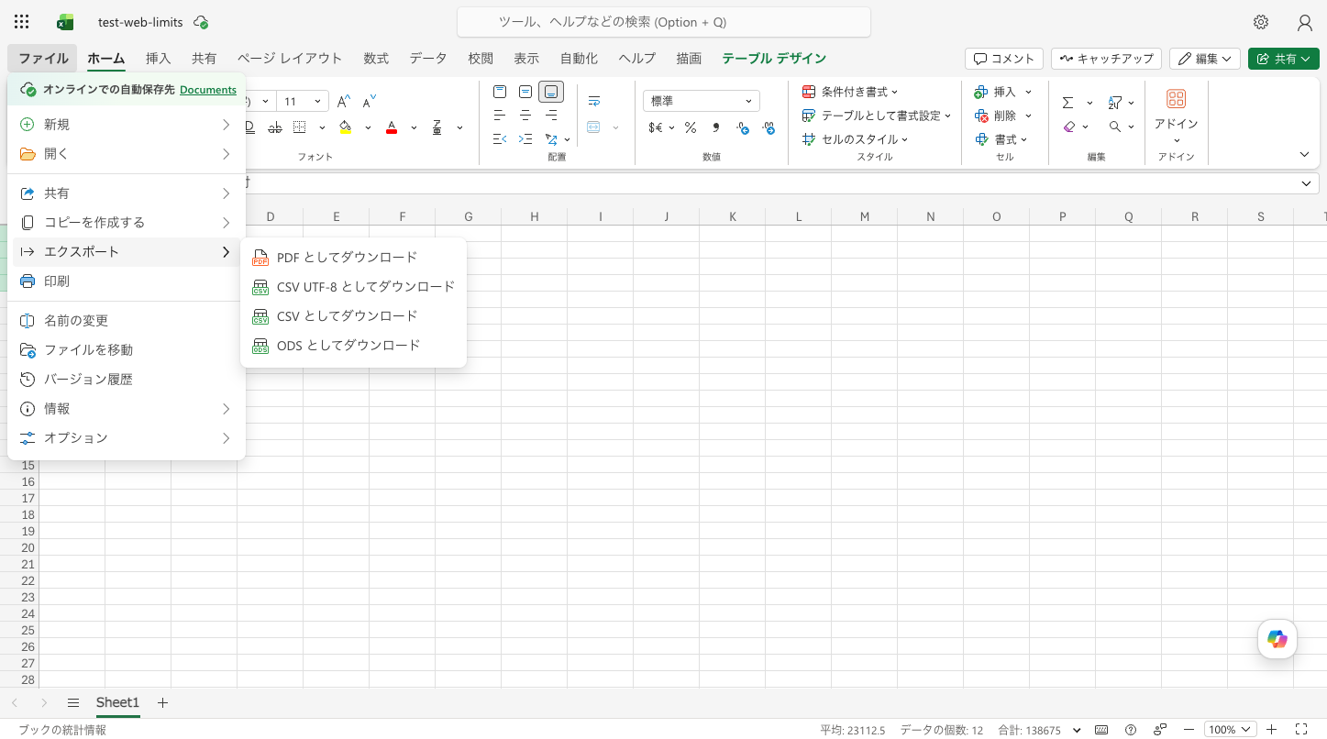Open テーブル デザイン tab
The height and width of the screenshot is (739, 1327).
774,58
